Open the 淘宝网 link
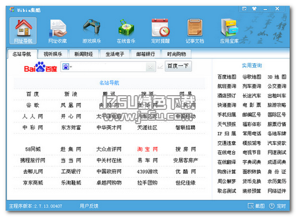This screenshot has width=296, height=217. pos(147,149)
